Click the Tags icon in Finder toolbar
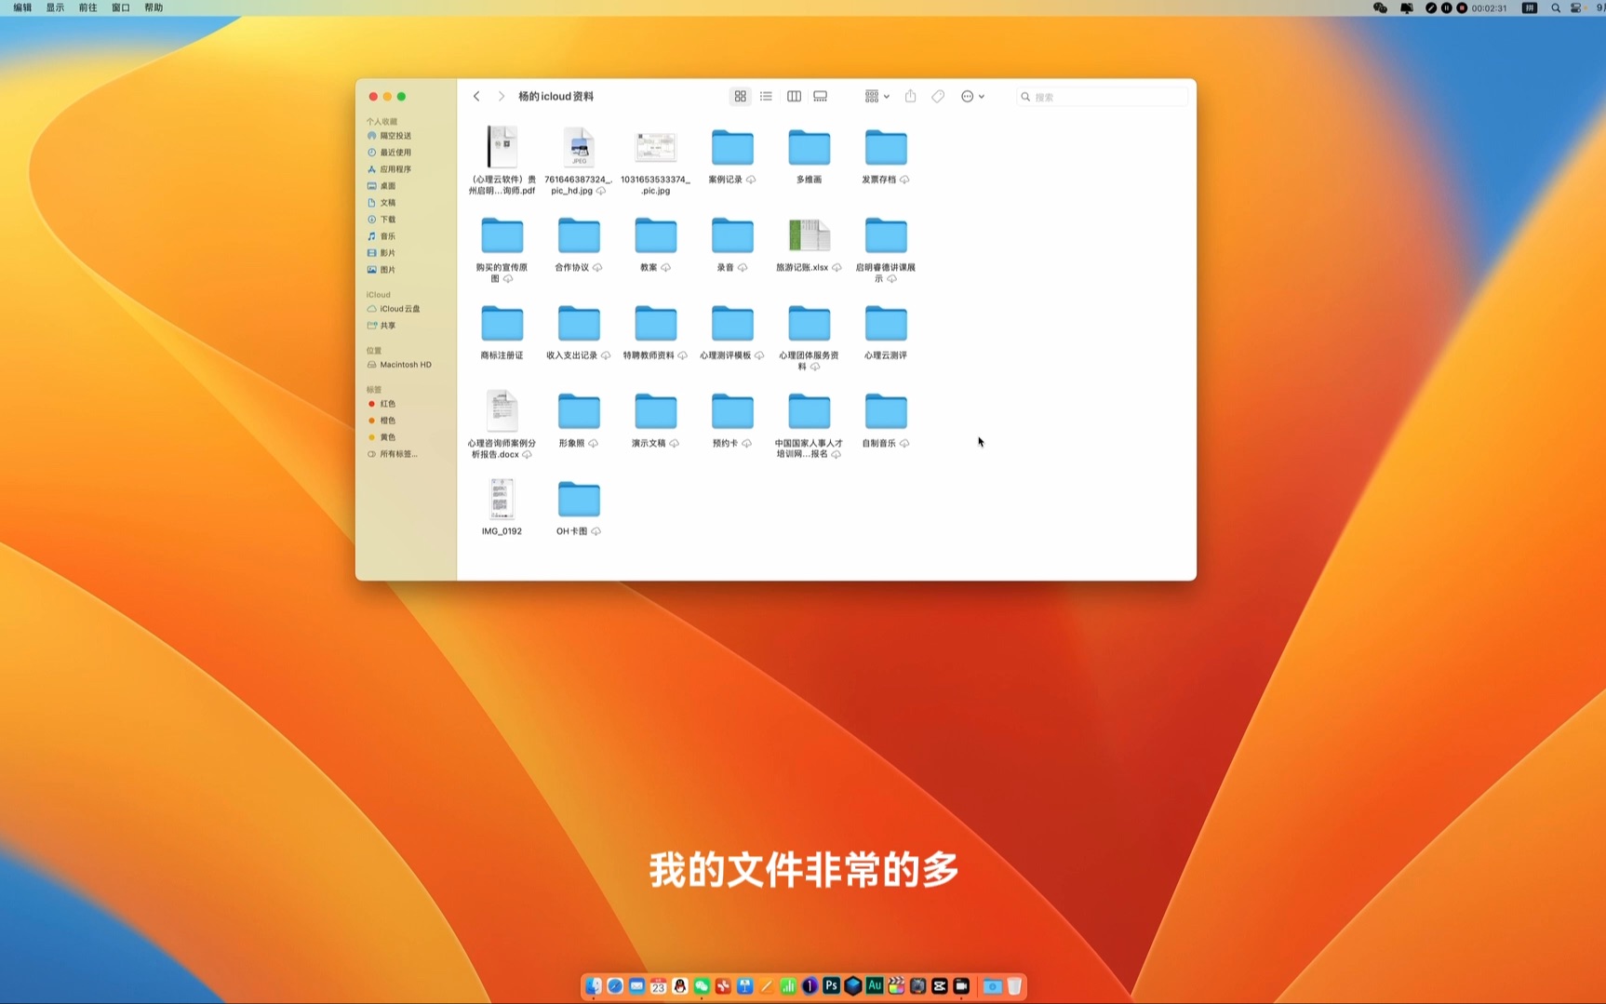This screenshot has height=1004, width=1606. (x=938, y=97)
